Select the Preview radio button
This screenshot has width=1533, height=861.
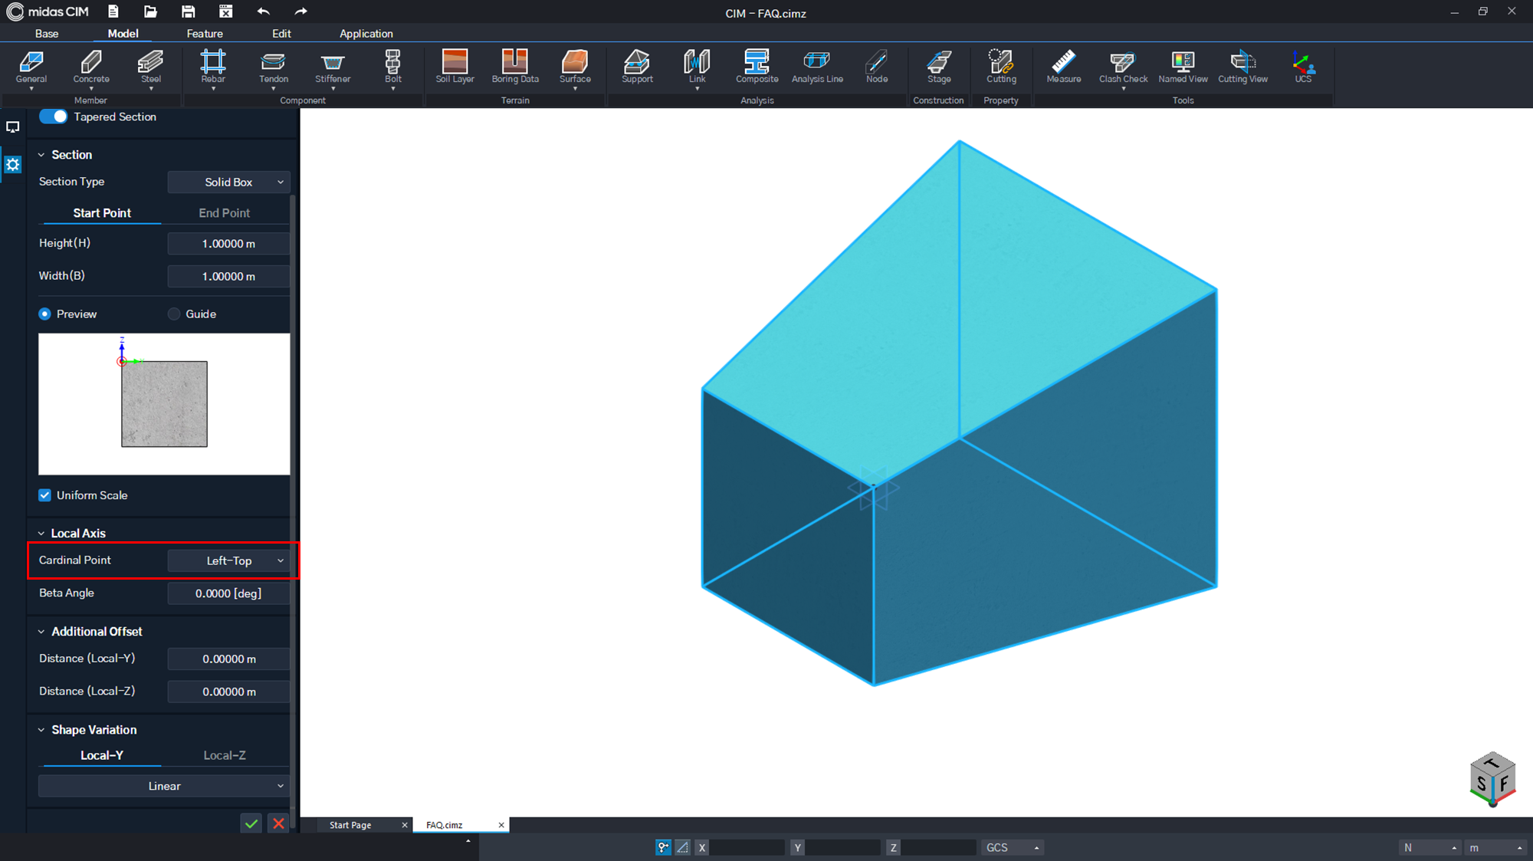44,314
